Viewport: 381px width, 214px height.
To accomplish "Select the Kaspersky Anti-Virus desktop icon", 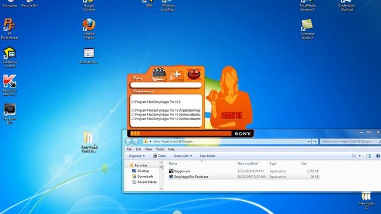I will tap(10, 85).
